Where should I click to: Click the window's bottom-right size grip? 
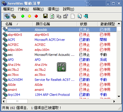tap(120, 108)
